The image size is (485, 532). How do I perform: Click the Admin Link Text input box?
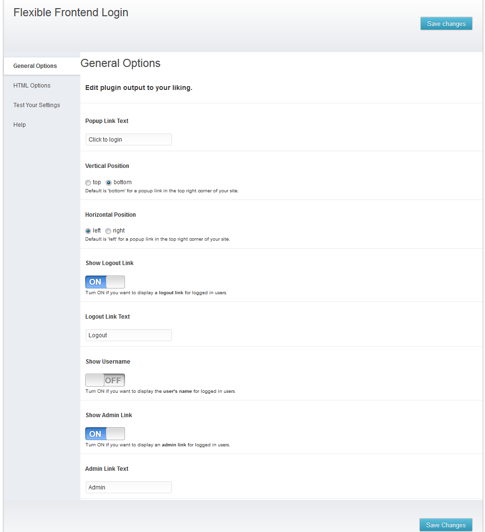pos(128,487)
